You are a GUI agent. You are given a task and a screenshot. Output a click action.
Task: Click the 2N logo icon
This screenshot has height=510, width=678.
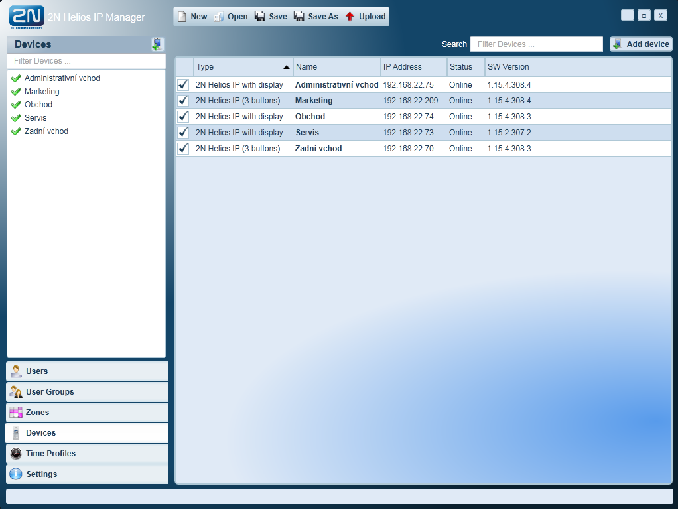[27, 17]
